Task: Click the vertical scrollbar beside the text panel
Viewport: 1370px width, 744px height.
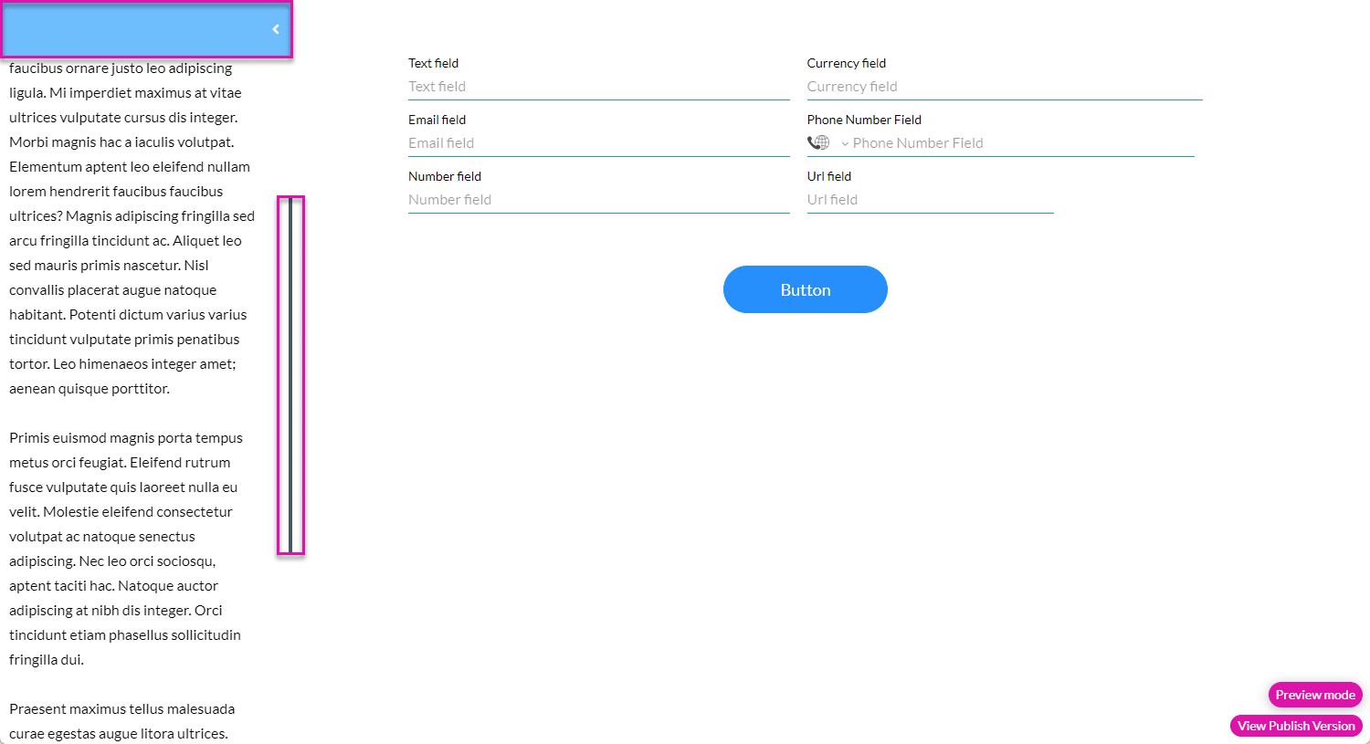Action: (x=290, y=374)
